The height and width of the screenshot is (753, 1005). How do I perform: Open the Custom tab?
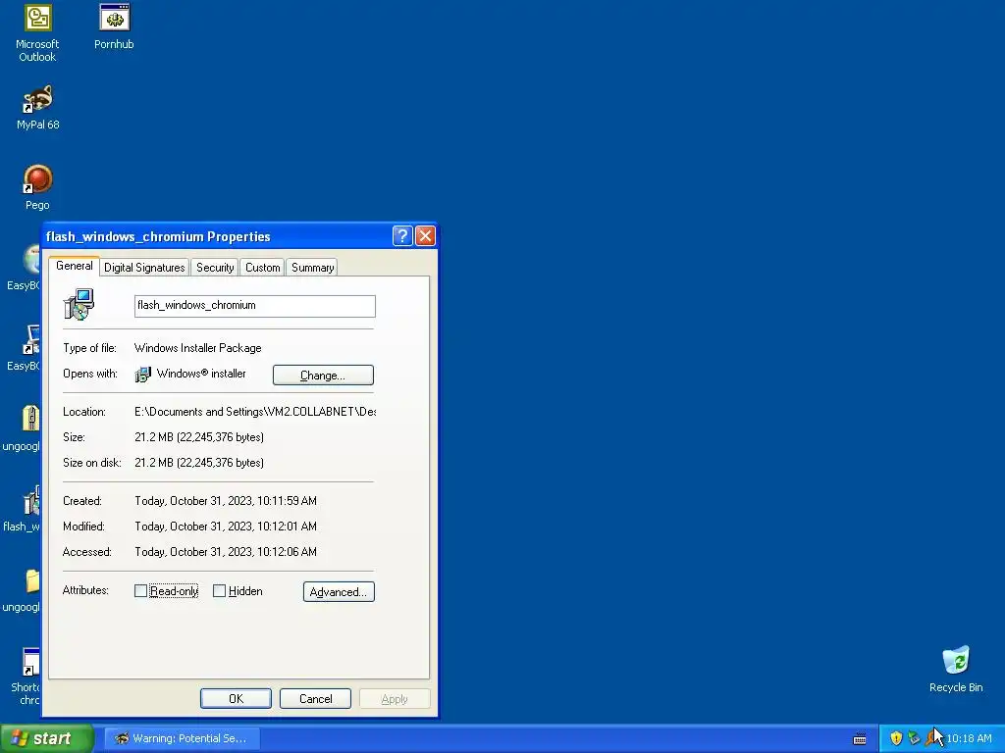point(263,268)
